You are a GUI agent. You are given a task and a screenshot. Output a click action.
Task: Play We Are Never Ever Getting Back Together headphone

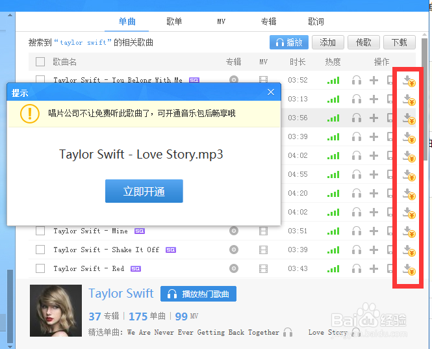[x=288, y=332]
